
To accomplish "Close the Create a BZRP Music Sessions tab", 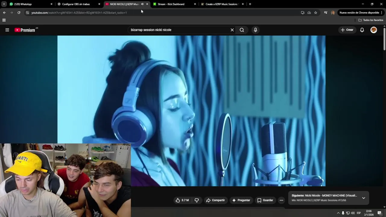I will (243, 4).
